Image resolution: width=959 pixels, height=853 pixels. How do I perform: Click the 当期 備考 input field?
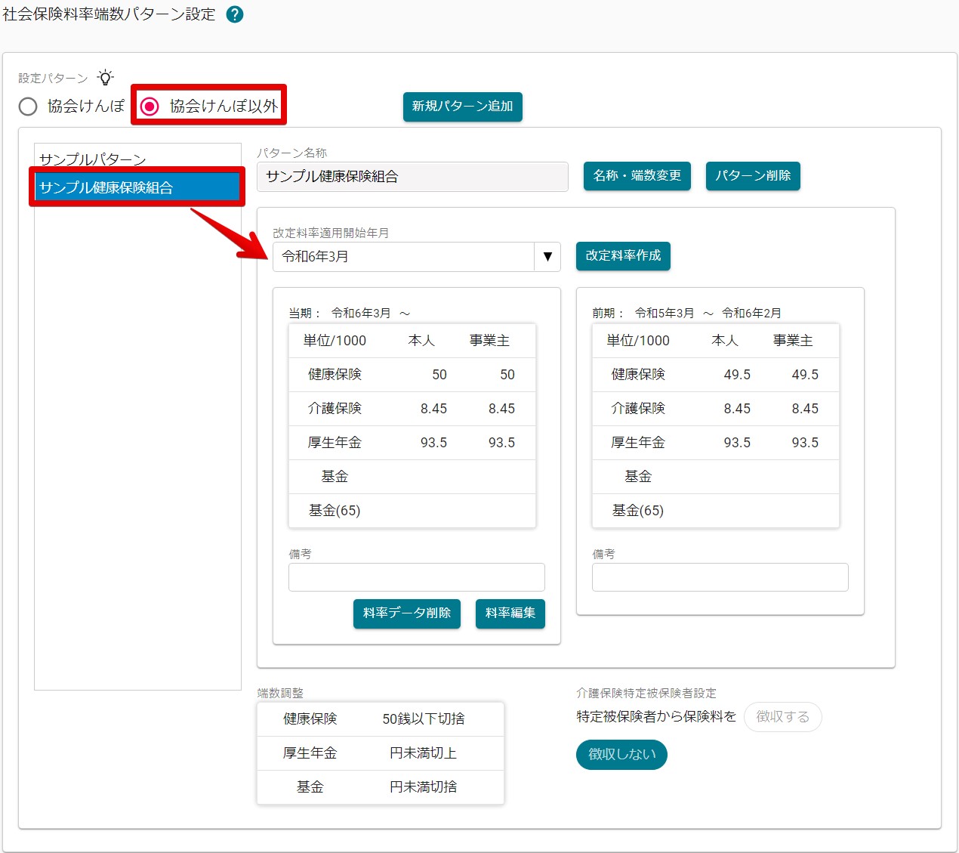pos(417,577)
